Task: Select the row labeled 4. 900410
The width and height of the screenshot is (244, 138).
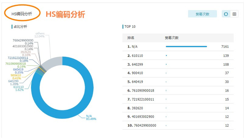Action: pyautogui.click(x=178, y=73)
